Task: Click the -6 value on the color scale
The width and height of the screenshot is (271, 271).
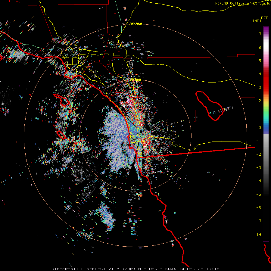Action: (259, 208)
